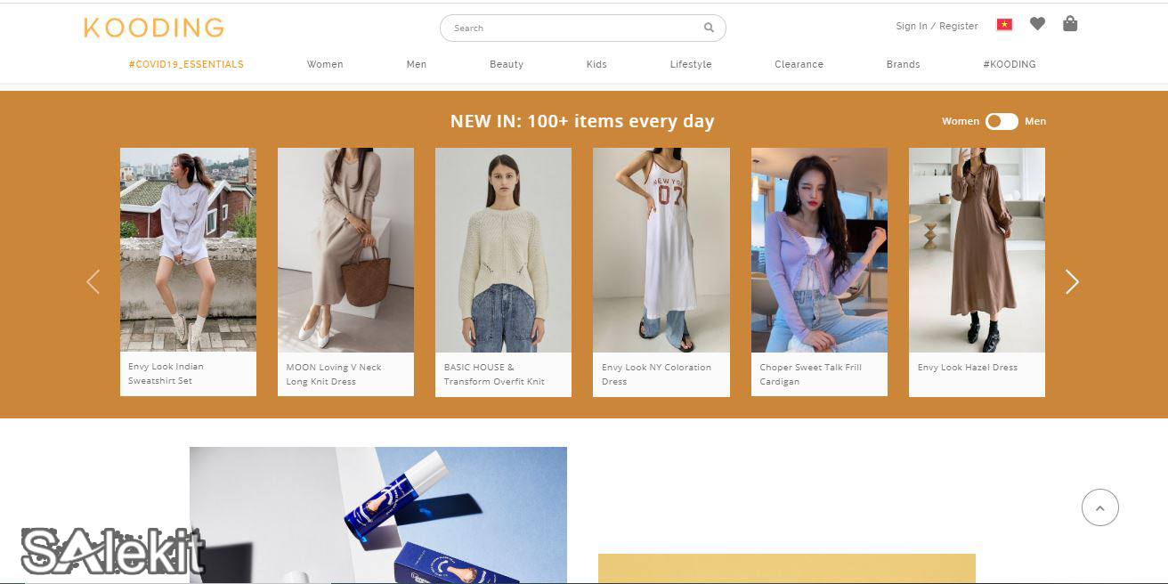Select Women on the carousel gender switch
This screenshot has width=1168, height=584.
(960, 121)
